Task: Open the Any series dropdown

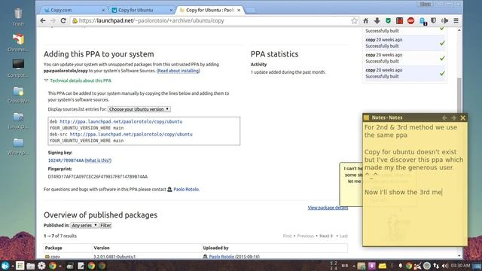Action: pyautogui.click(x=84, y=225)
